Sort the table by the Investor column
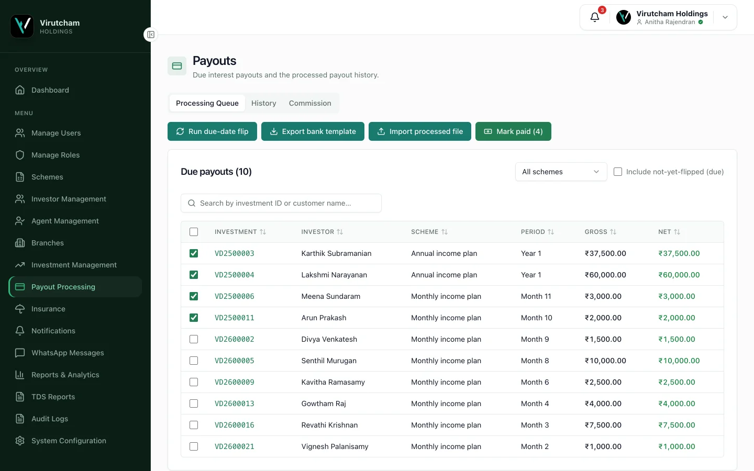Viewport: 754px width, 471px height. 322,232
